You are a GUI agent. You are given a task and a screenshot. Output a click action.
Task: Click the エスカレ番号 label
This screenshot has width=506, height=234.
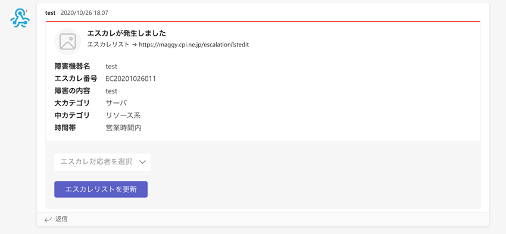76,79
